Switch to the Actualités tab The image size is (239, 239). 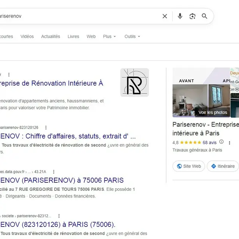[51, 36]
